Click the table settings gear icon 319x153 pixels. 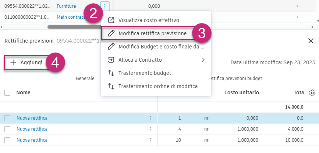coord(312,93)
